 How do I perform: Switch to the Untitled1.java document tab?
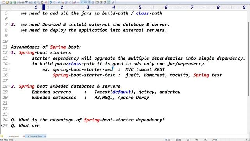click(x=35, y=136)
